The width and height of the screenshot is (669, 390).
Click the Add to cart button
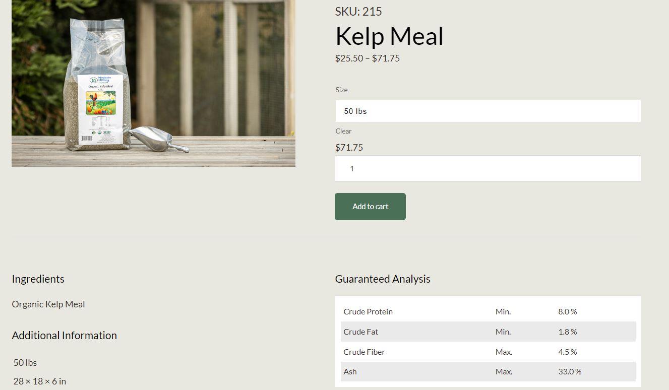370,207
